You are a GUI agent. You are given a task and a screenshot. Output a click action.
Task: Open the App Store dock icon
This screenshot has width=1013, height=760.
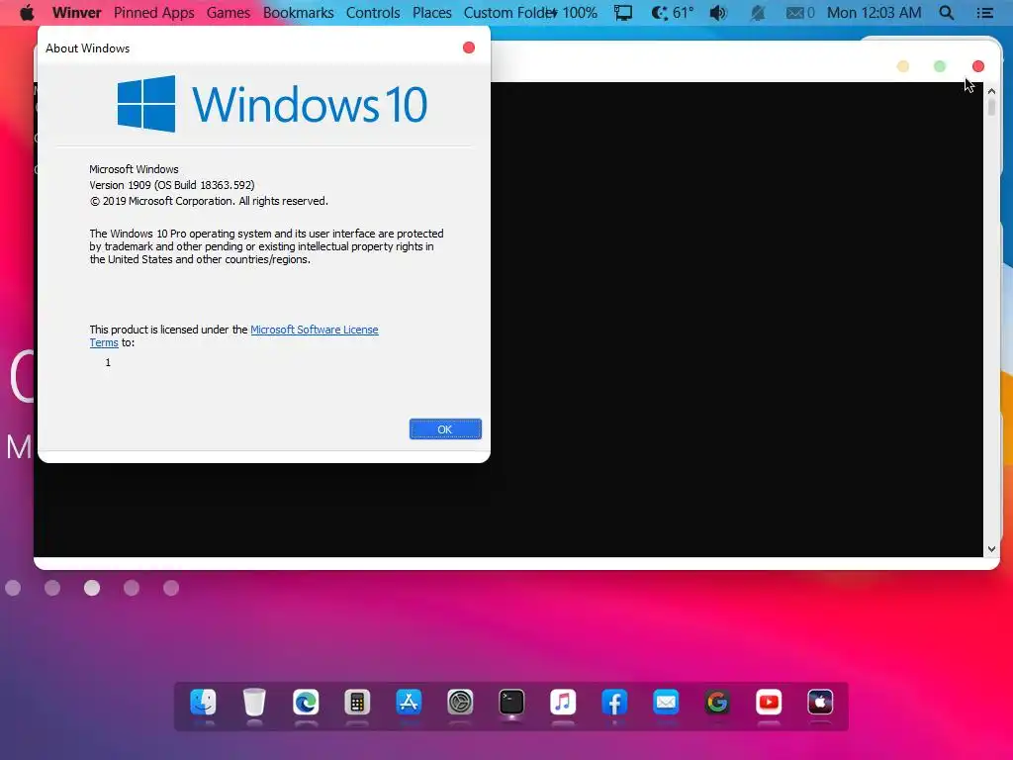tap(409, 703)
